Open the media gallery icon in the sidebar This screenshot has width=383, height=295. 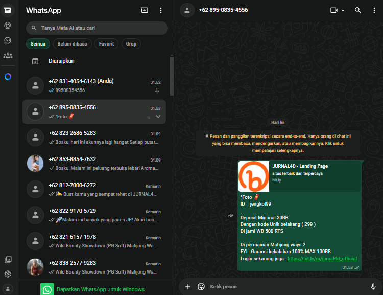(x=8, y=260)
